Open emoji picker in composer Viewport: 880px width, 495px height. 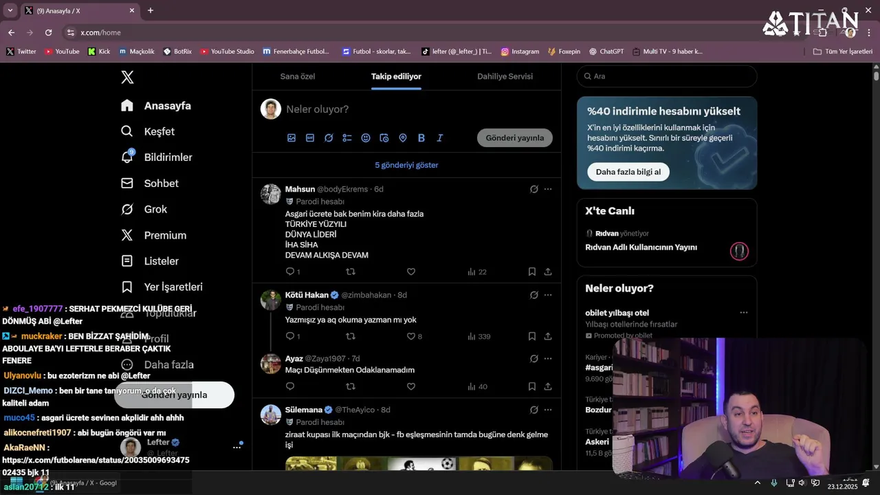[366, 138]
